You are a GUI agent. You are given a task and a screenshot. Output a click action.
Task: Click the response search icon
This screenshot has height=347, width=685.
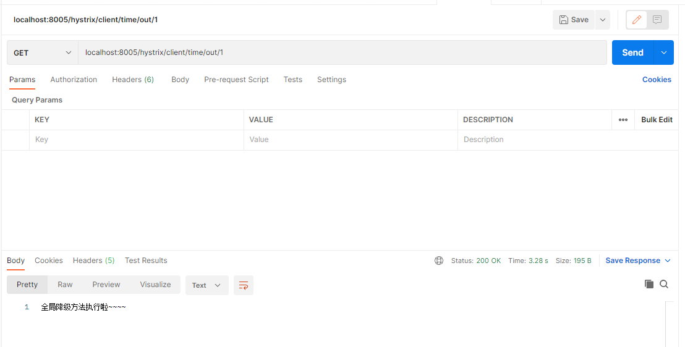pyautogui.click(x=664, y=284)
